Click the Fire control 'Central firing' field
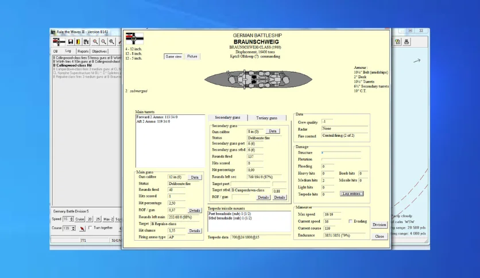Viewport: 480px width, 278px height. pos(344,136)
